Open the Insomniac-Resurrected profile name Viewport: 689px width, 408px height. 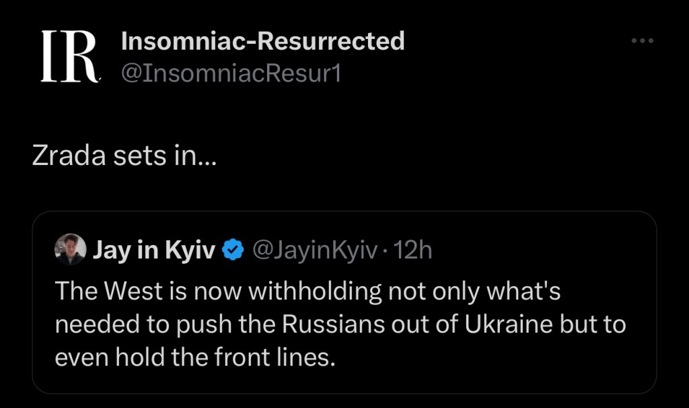point(262,41)
